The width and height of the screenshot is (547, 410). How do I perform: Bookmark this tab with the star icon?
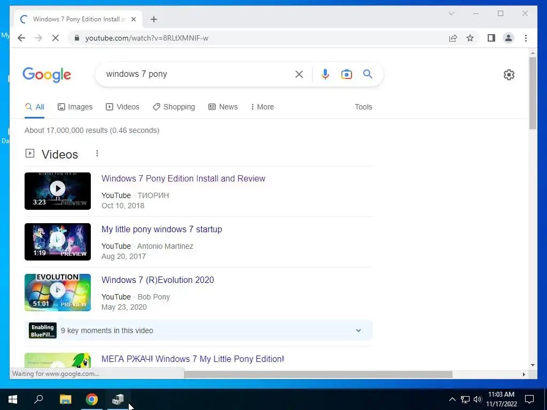(470, 38)
